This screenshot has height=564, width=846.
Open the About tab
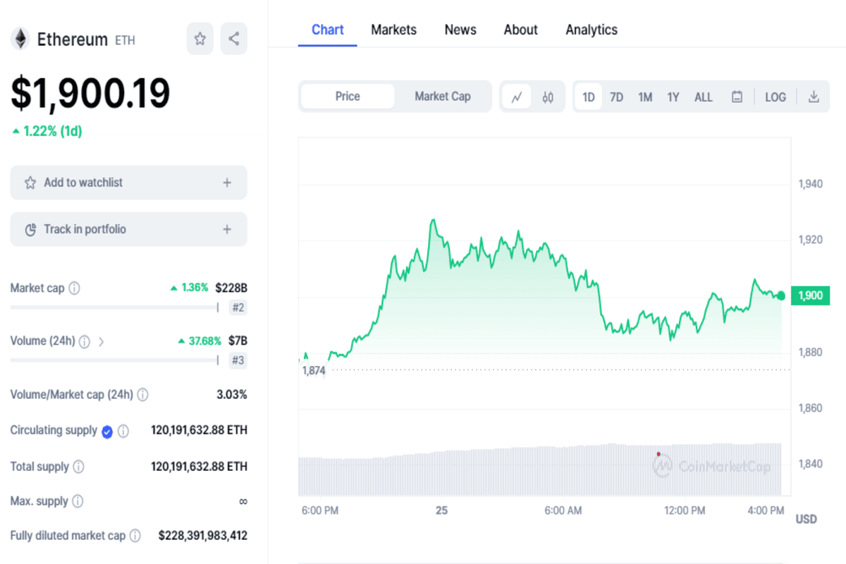[x=521, y=30]
